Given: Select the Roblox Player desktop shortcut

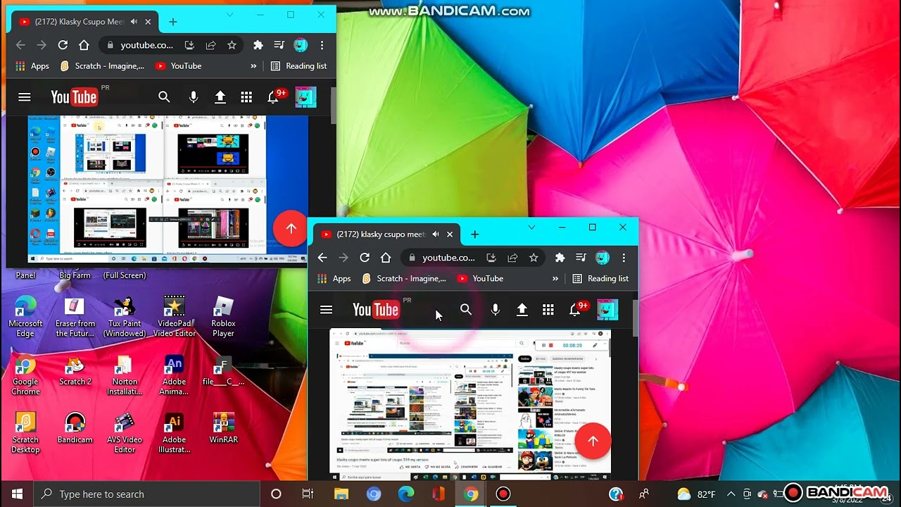Looking at the screenshot, I should [x=223, y=317].
